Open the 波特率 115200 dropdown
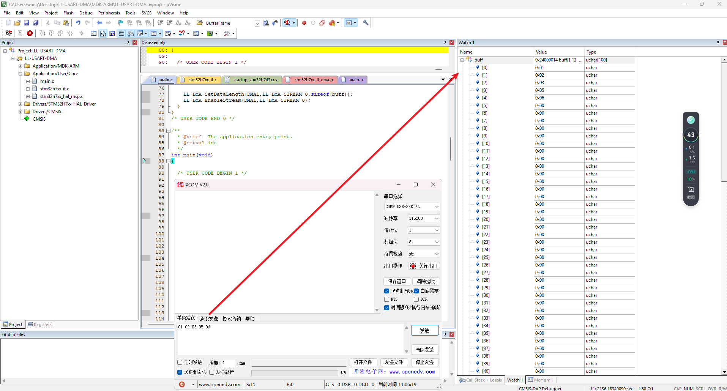 click(424, 218)
